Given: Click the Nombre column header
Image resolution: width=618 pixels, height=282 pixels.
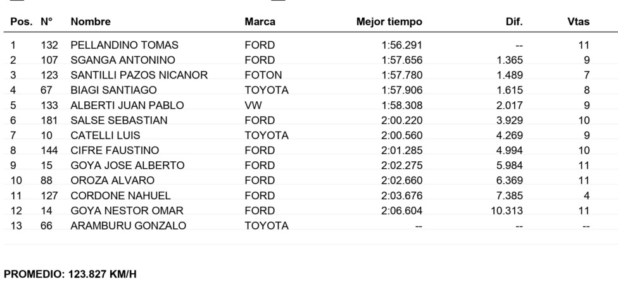Looking at the screenshot, I should click(x=91, y=21).
